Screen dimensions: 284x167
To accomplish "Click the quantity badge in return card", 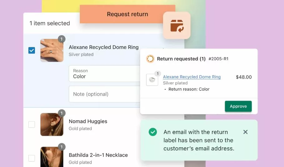I will [157, 74].
